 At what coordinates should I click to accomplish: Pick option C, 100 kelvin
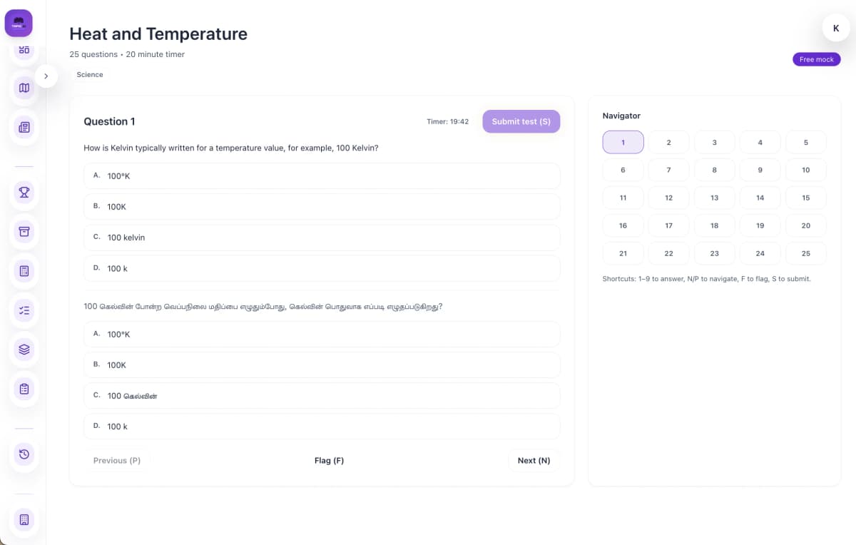pyautogui.click(x=321, y=237)
